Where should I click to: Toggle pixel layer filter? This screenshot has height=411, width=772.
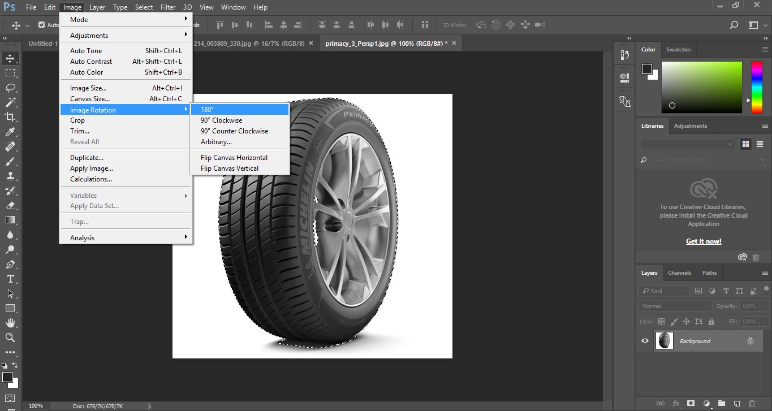coord(698,291)
